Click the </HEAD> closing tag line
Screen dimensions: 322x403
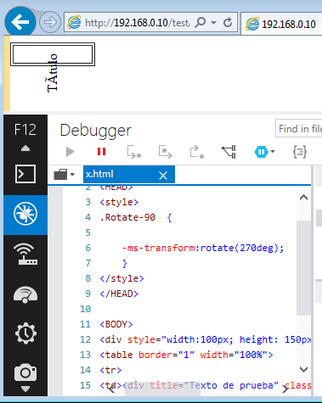point(119,294)
